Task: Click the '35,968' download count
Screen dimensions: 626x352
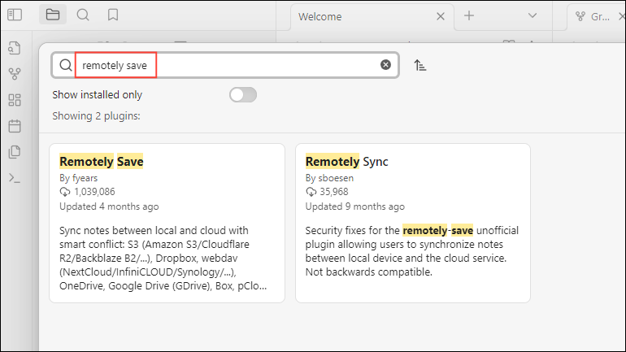Action: (334, 192)
